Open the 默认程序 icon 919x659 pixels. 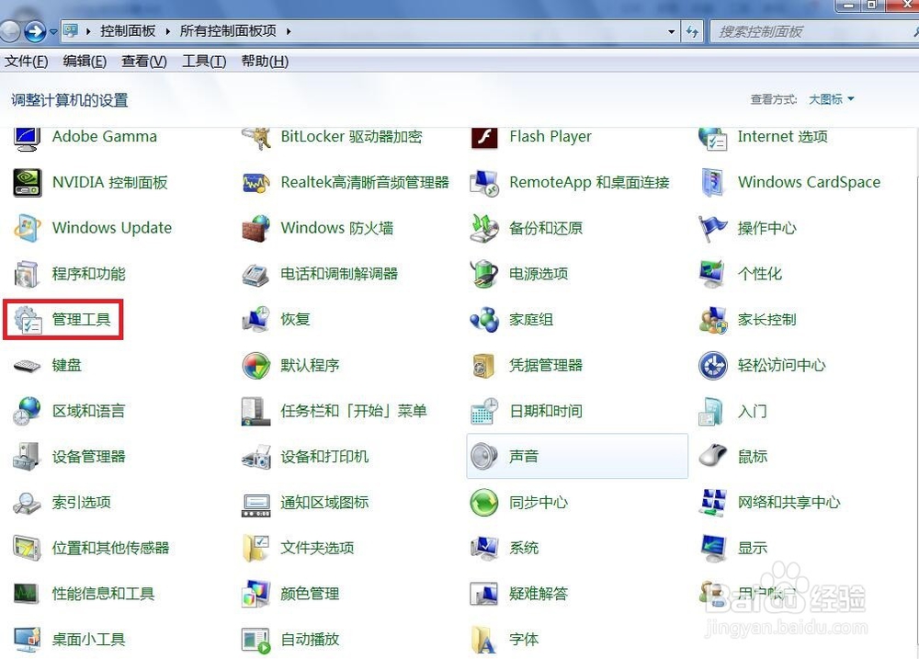click(x=256, y=365)
